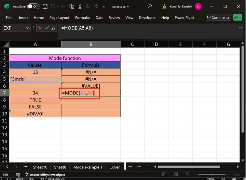Click the Copy icon in quick access toolbar
Viewport: 246px width, 180px height.
[71, 7]
